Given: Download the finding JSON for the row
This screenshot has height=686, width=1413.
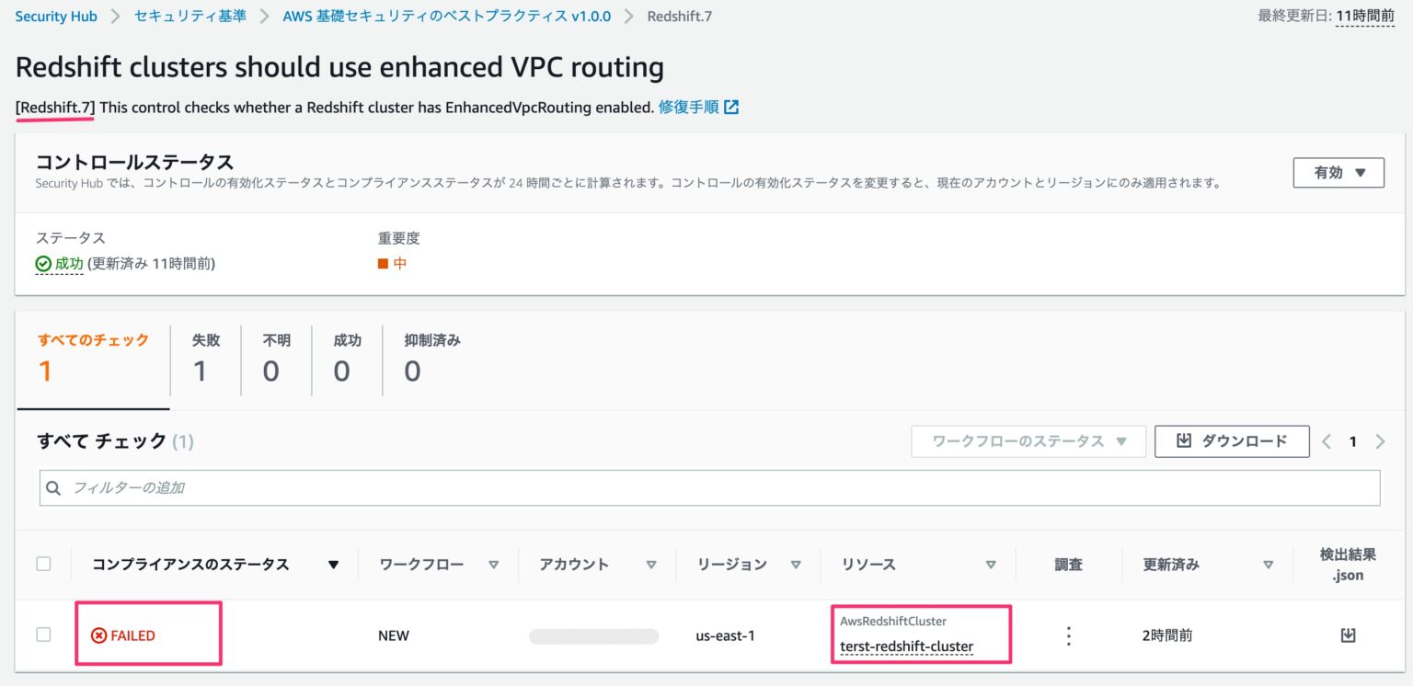Looking at the screenshot, I should click(x=1348, y=635).
